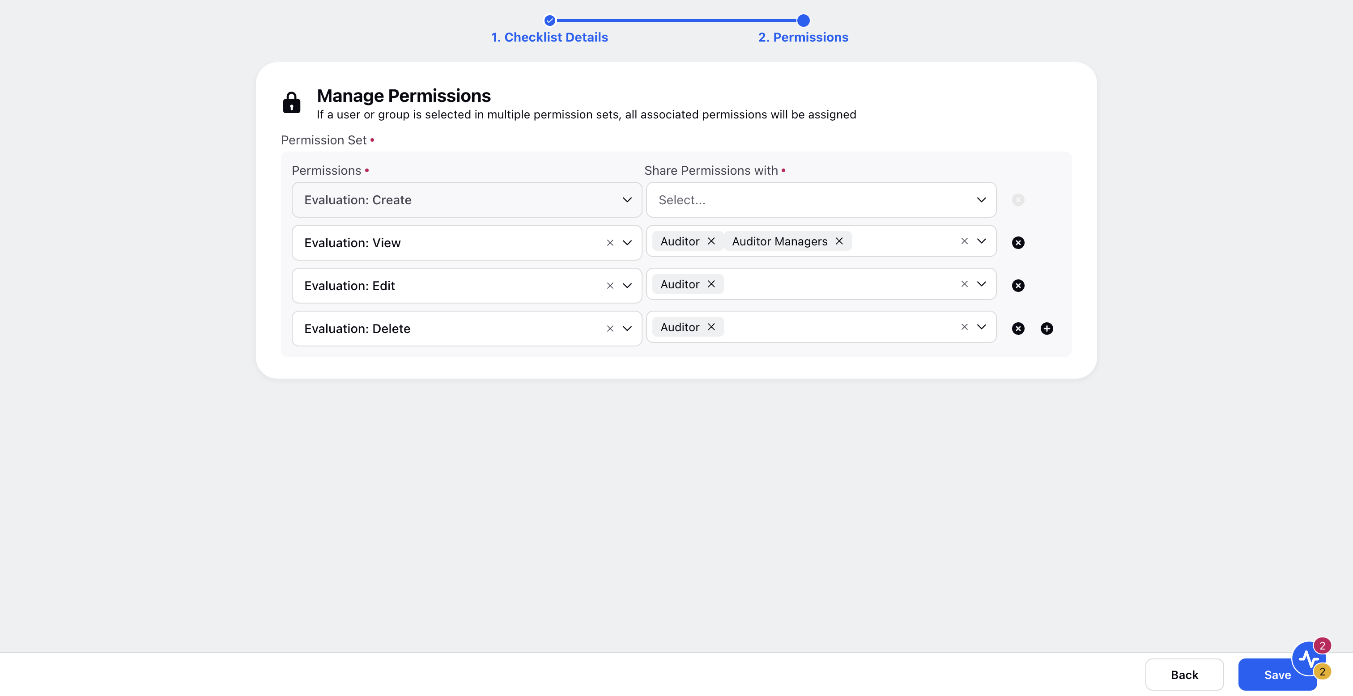1353x696 pixels.
Task: Expand share dropdown arrow in Evaluation: View row
Action: click(x=981, y=241)
